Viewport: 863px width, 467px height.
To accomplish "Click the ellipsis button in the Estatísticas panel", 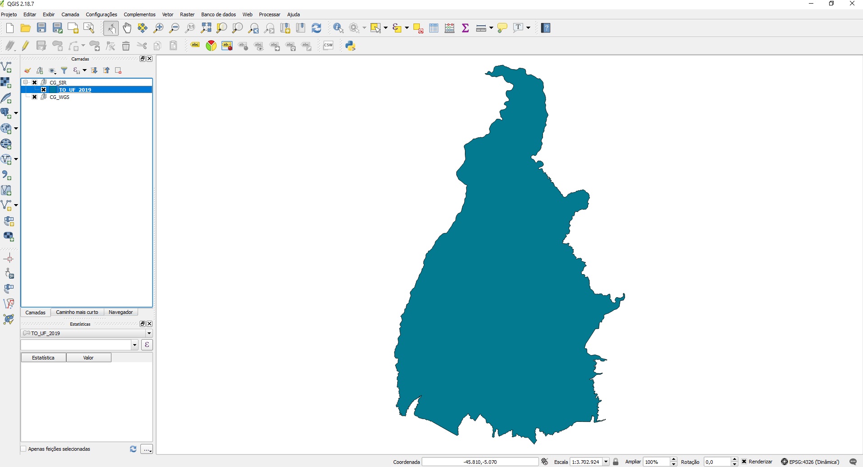I will click(147, 449).
